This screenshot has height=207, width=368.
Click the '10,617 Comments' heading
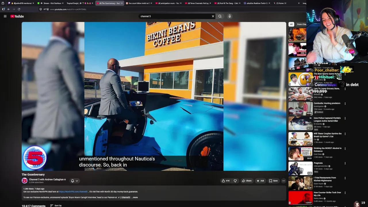34,206
